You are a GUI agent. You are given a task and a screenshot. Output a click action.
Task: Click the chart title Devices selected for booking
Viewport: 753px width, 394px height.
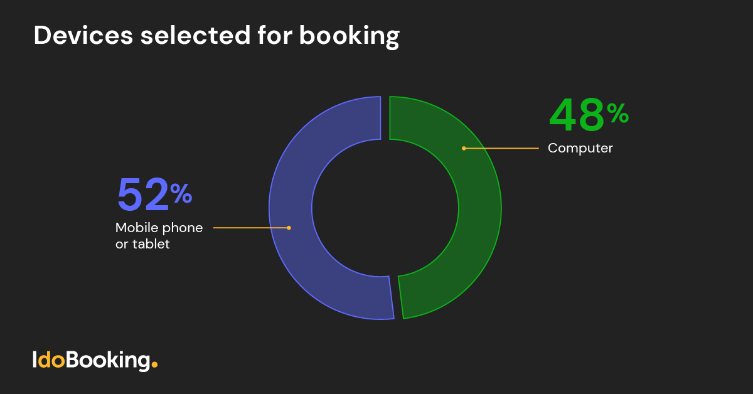point(216,36)
